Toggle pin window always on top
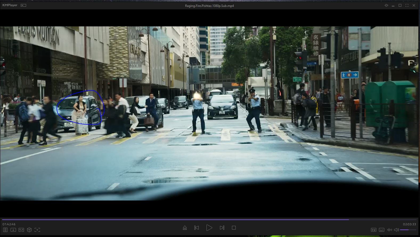This screenshot has height=237, width=420. point(386,5)
